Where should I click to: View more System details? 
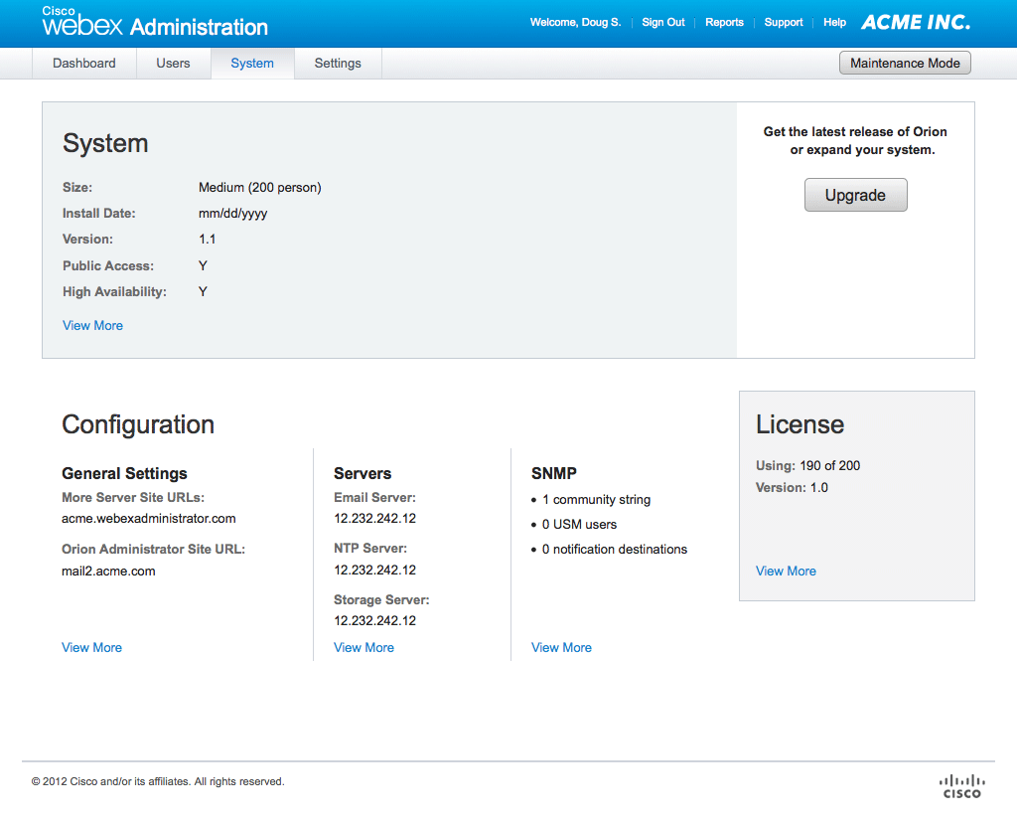[92, 325]
